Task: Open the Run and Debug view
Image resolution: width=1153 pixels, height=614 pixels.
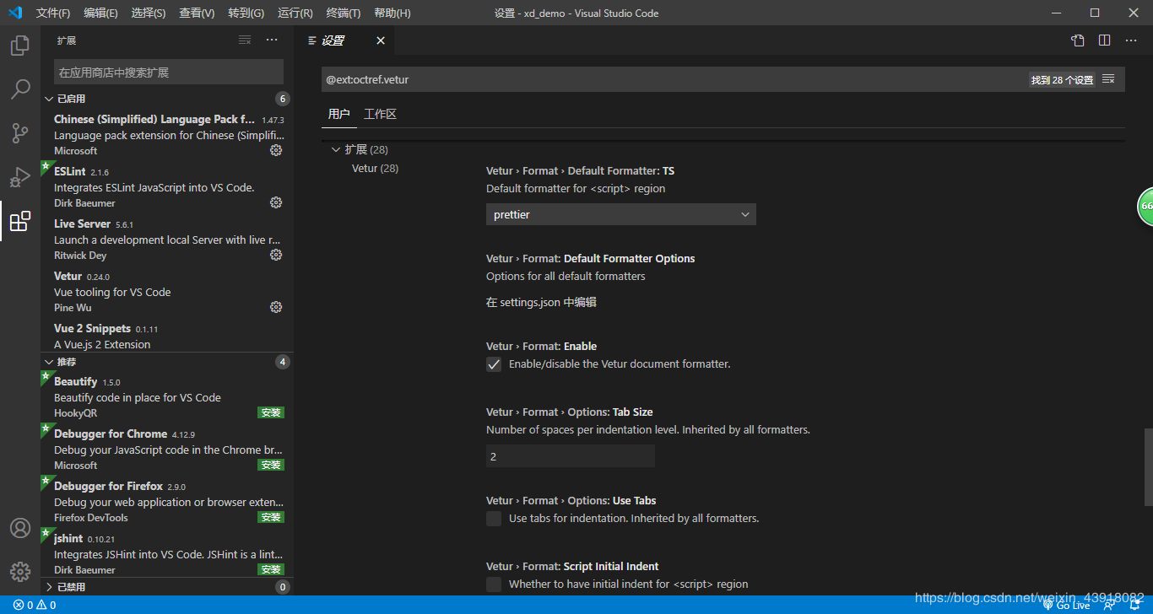Action: pyautogui.click(x=20, y=177)
